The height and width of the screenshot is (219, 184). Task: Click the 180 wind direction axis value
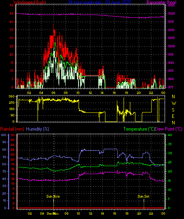click(11, 109)
